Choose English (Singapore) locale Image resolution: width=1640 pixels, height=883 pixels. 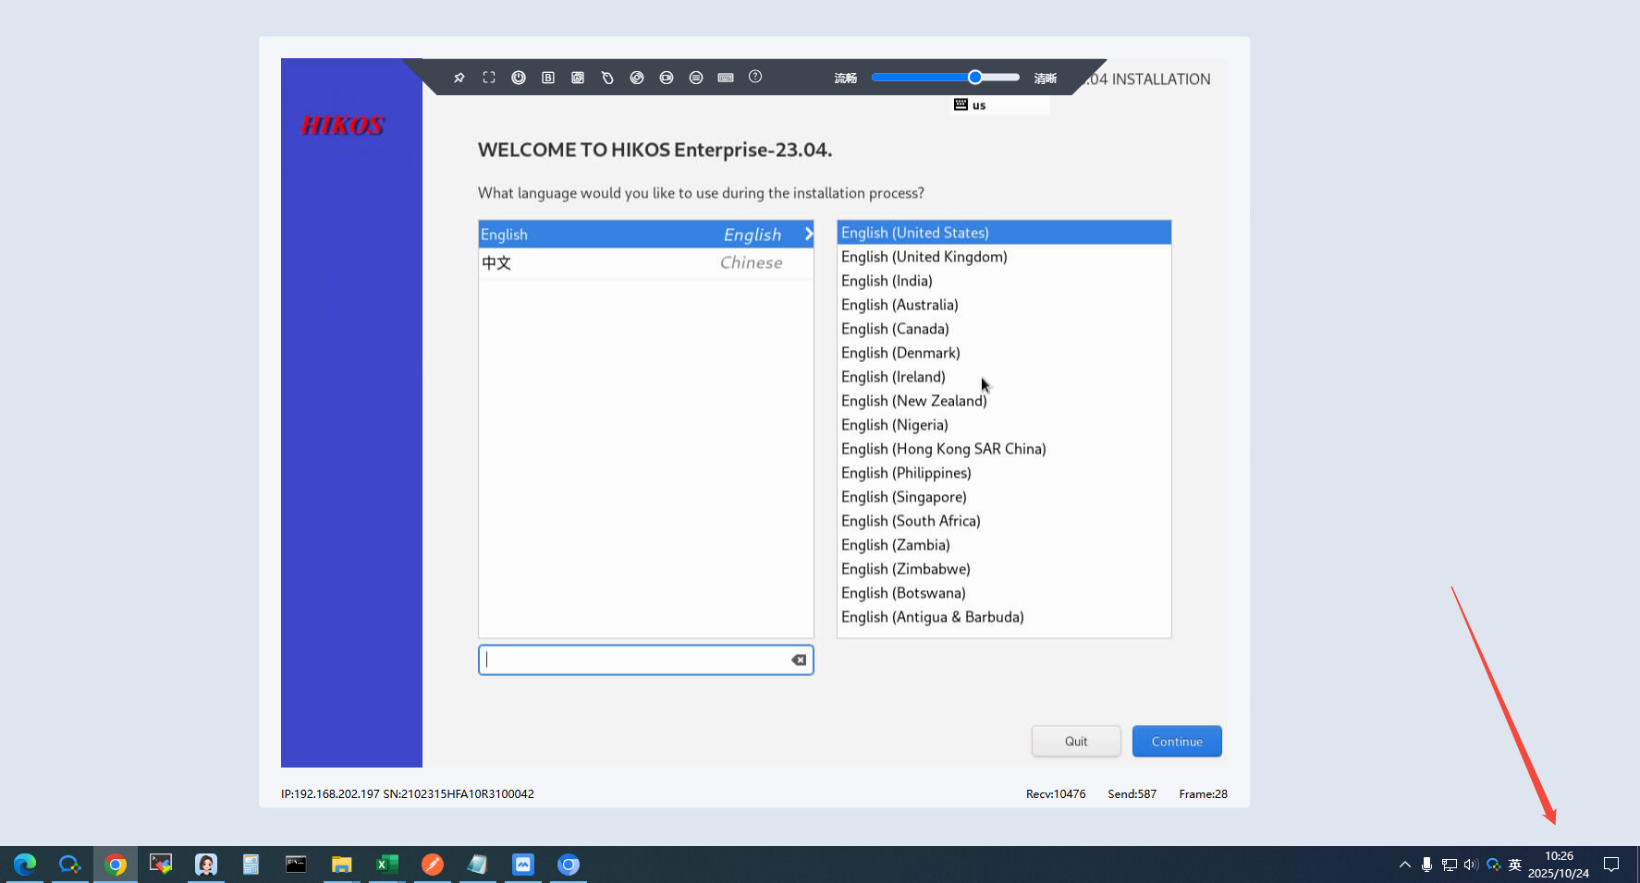[903, 497]
